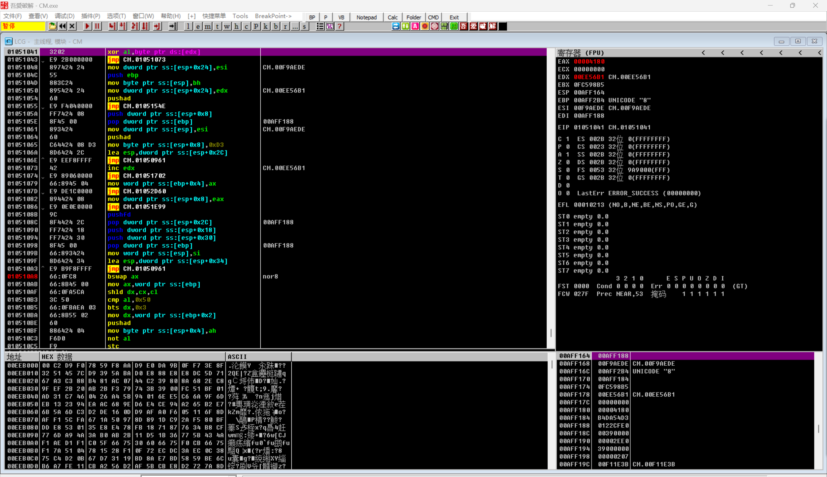Viewport: 827px width, 477px height.
Task: Pause execution with the red pause icon
Action: 97,26
